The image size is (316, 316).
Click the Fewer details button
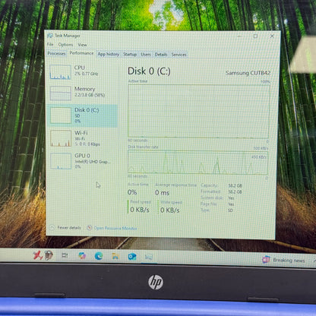65,227
